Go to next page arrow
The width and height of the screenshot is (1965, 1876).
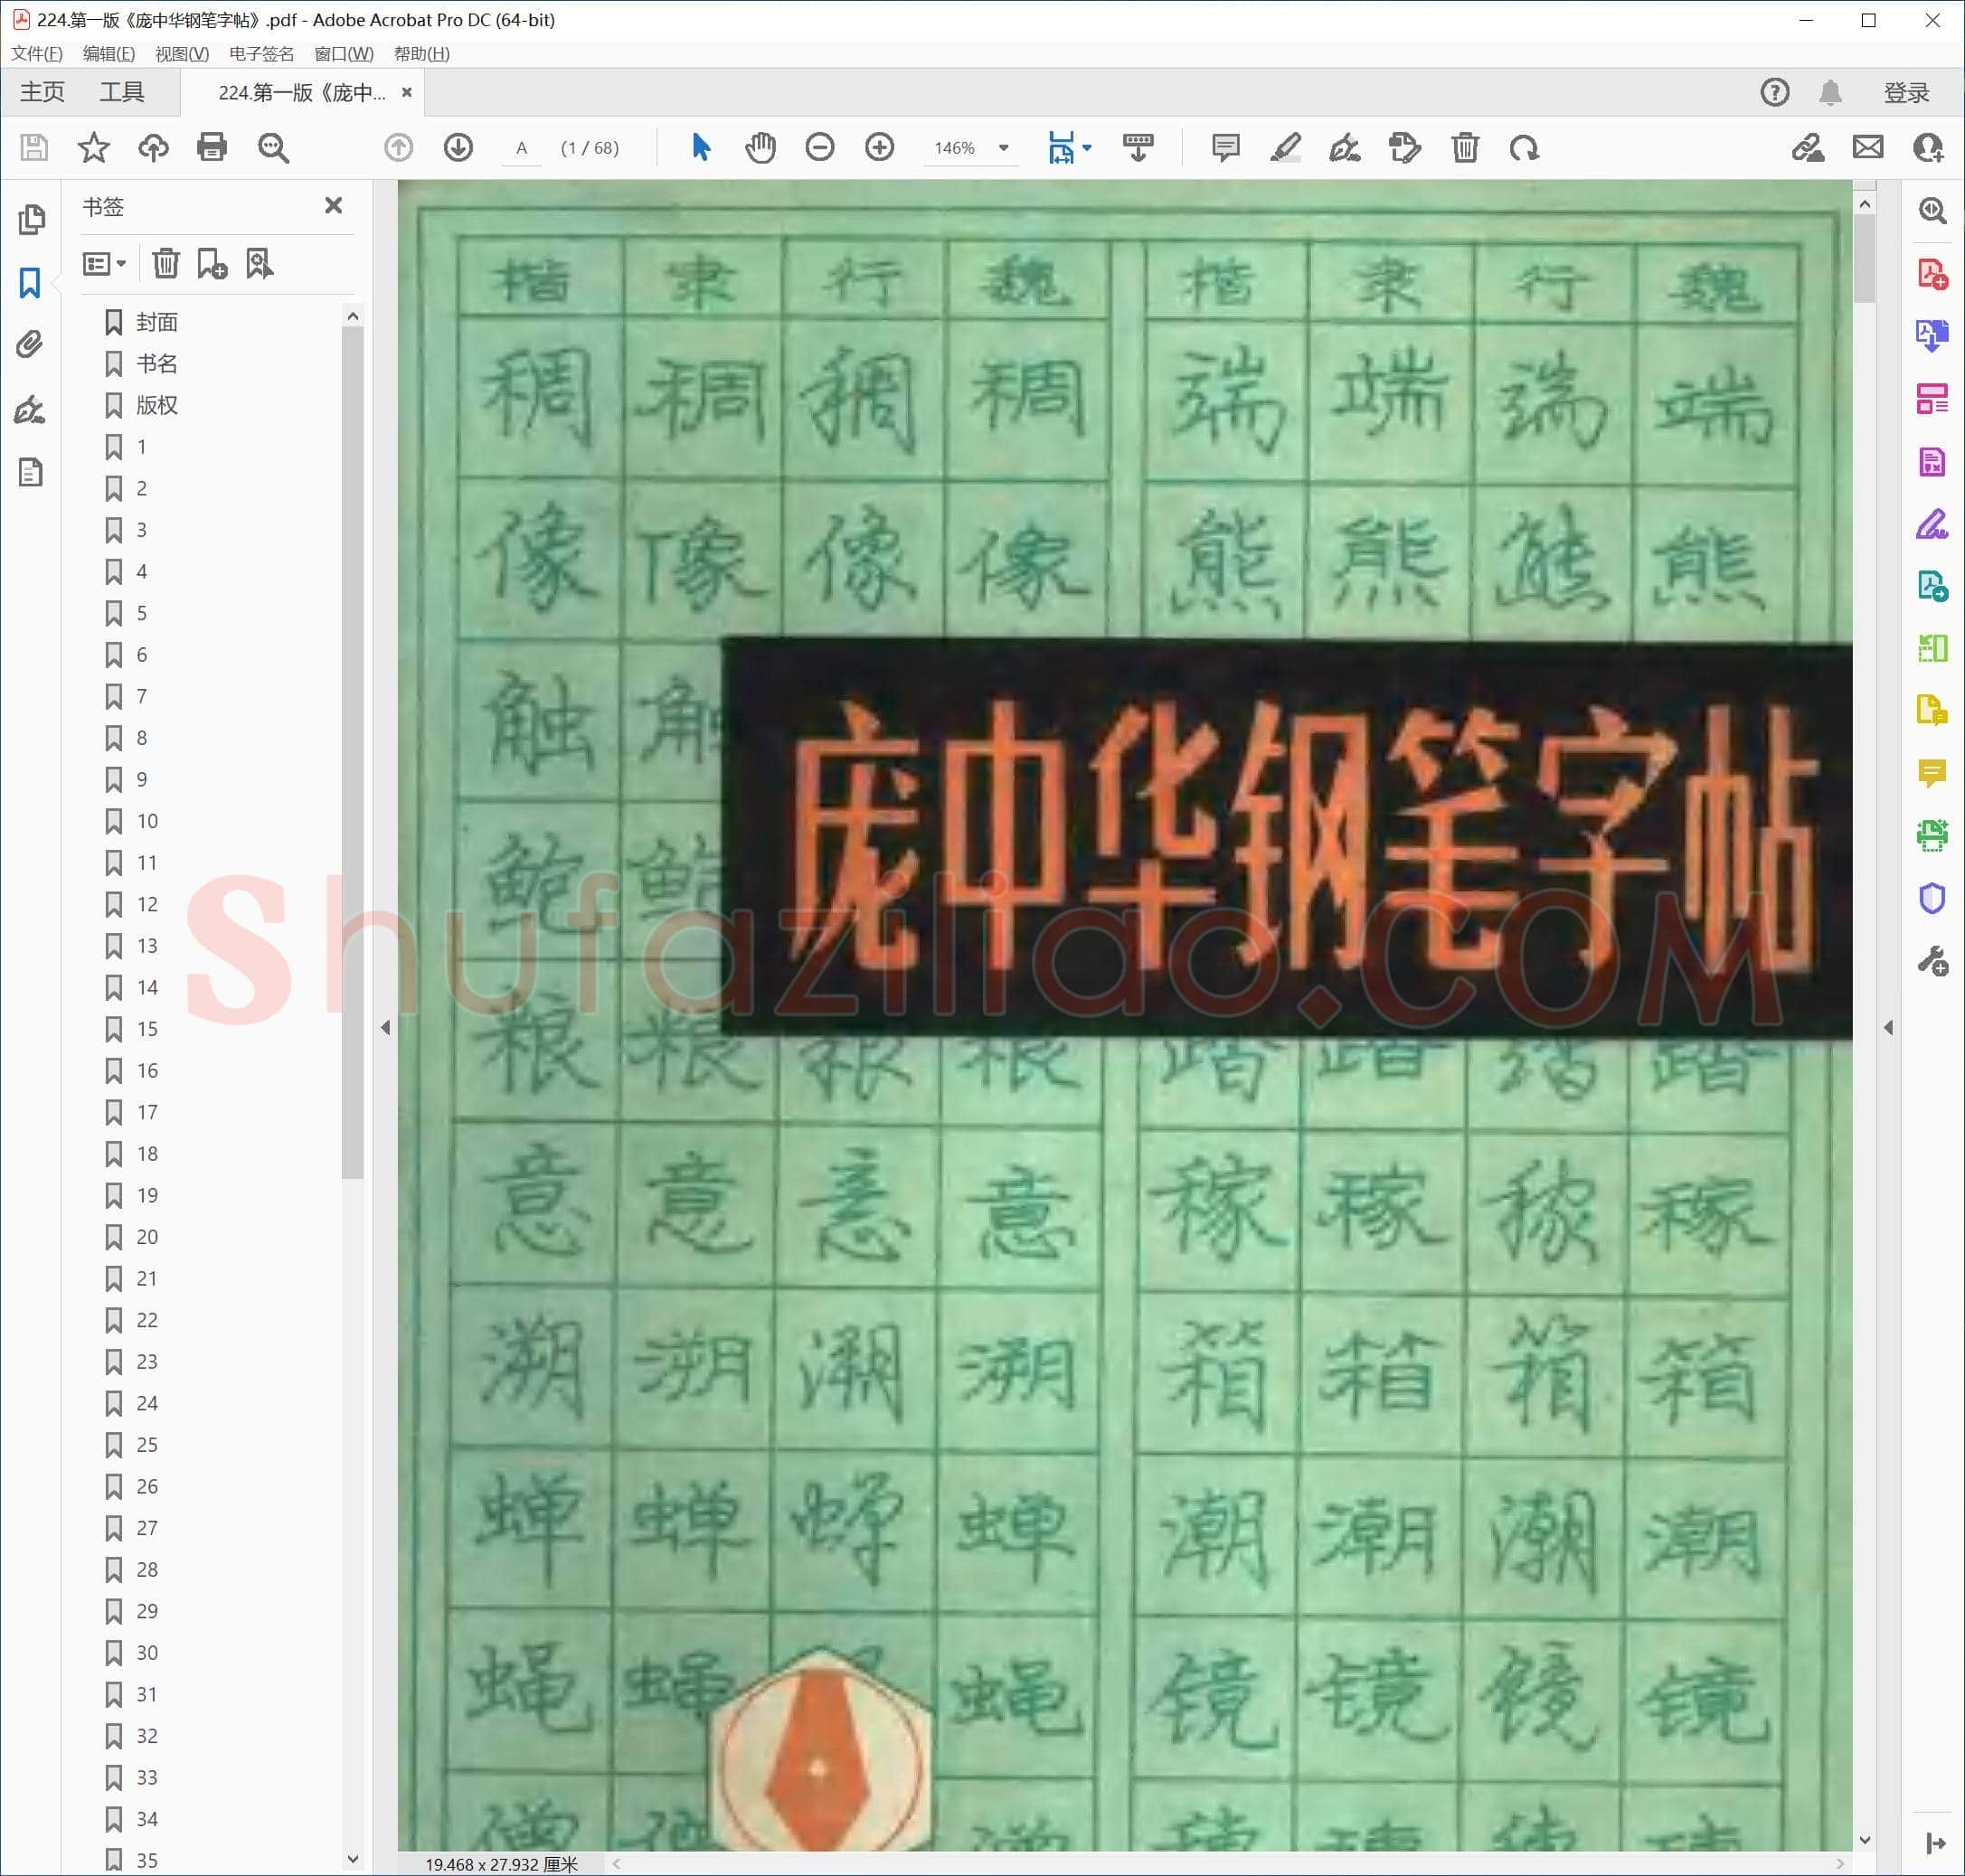tap(458, 148)
